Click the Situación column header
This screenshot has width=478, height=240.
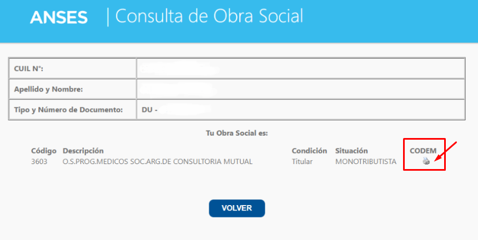pyautogui.click(x=351, y=151)
